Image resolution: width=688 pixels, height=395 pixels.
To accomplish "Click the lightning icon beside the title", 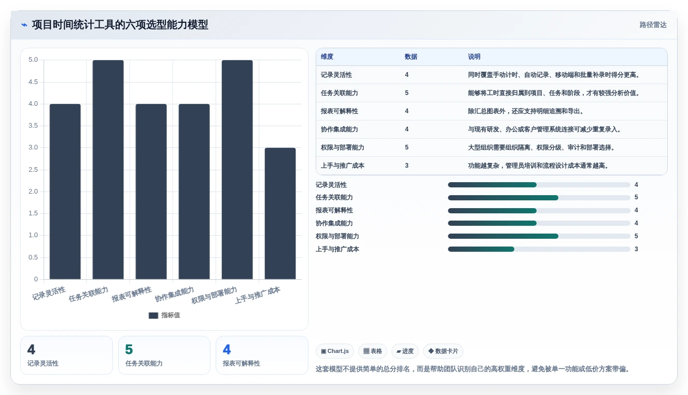I will tap(24, 25).
